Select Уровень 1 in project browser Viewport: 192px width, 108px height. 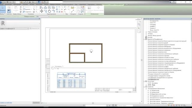(153, 26)
